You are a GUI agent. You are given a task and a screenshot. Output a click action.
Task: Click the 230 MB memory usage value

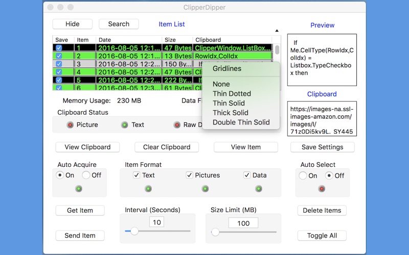[129, 100]
